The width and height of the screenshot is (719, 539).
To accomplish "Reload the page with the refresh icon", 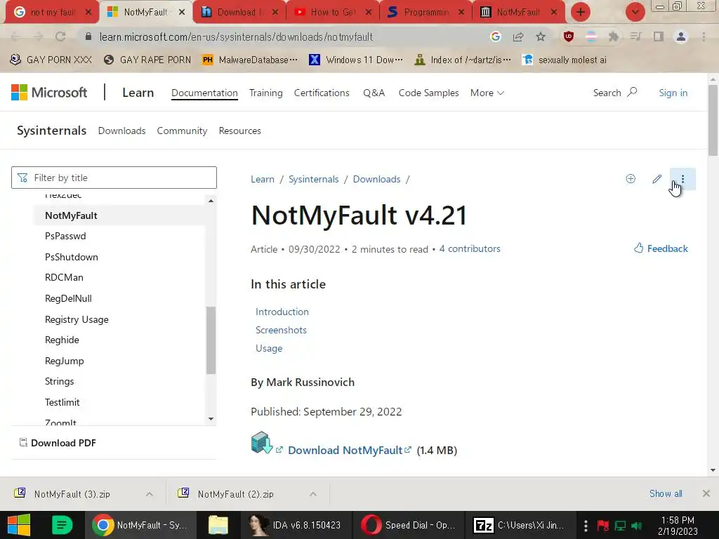I will tap(60, 36).
